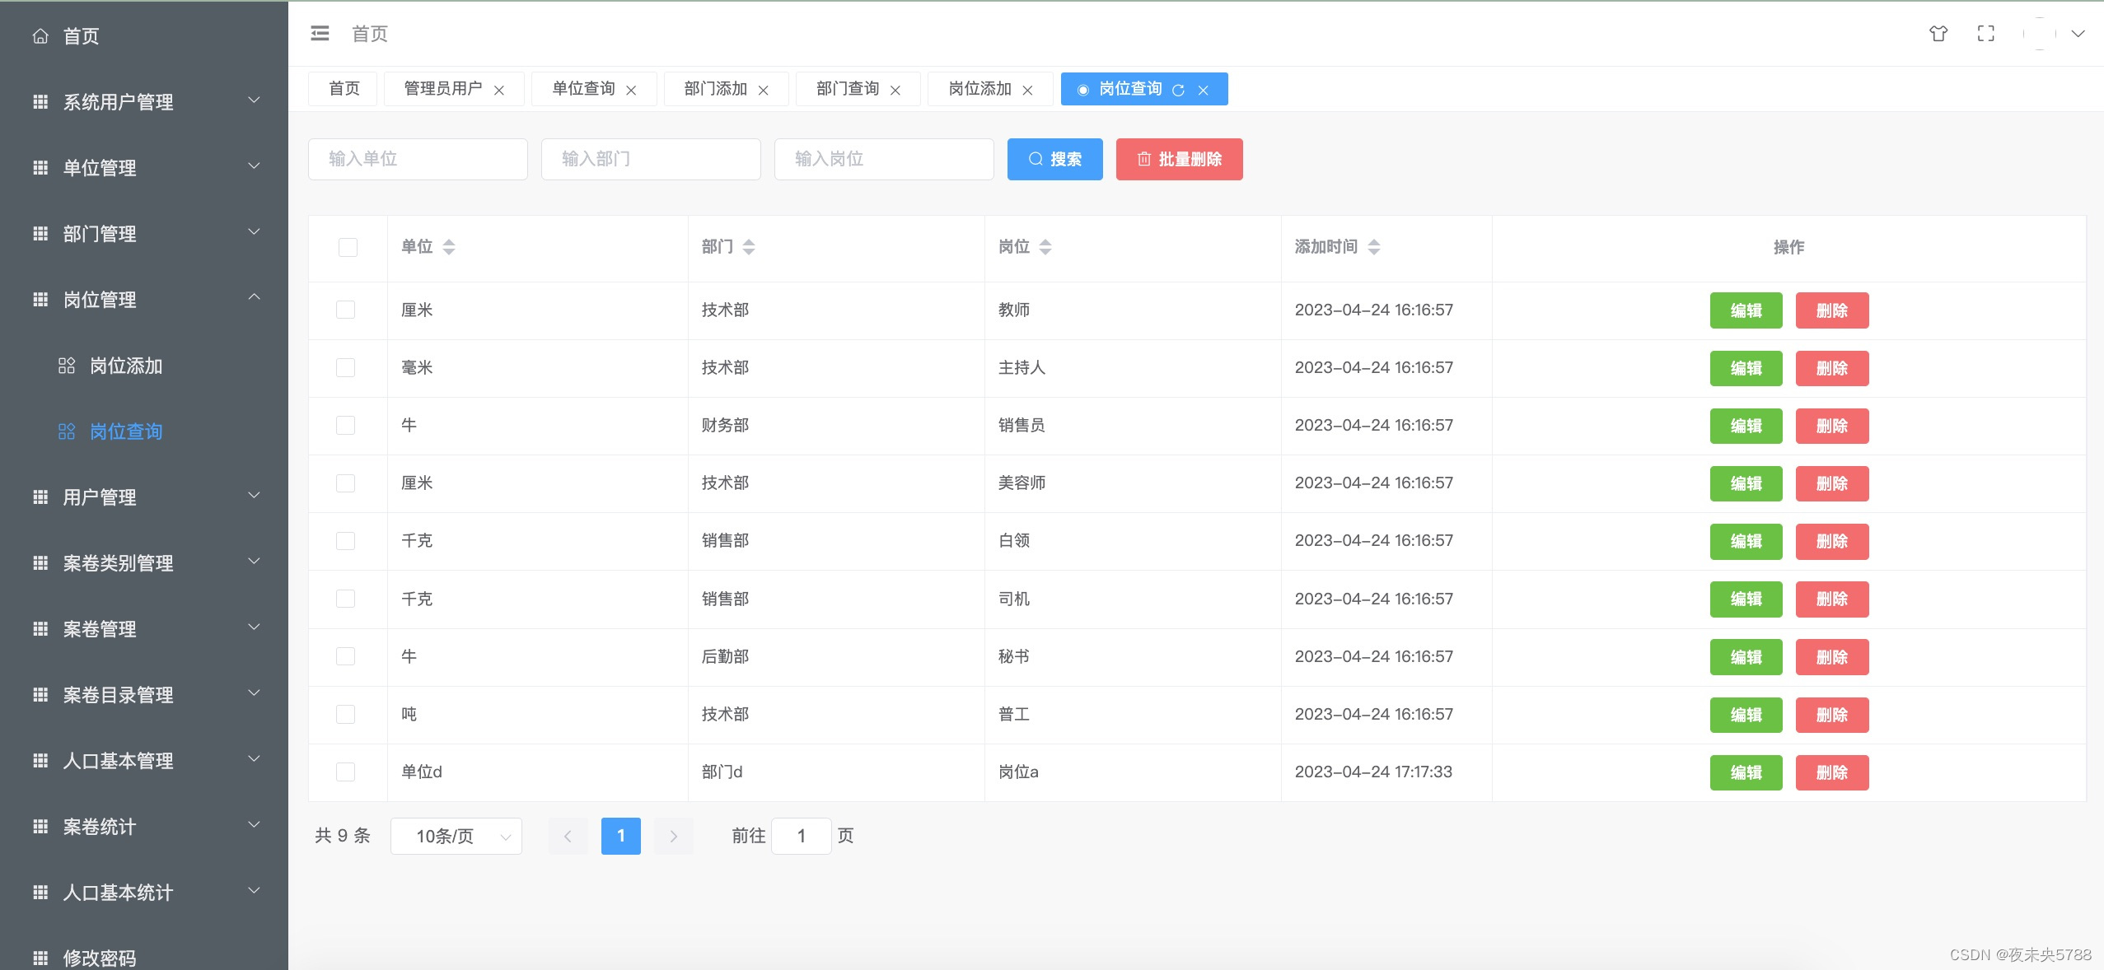
Task: Toggle fullscreen mode icon
Action: tap(1986, 34)
